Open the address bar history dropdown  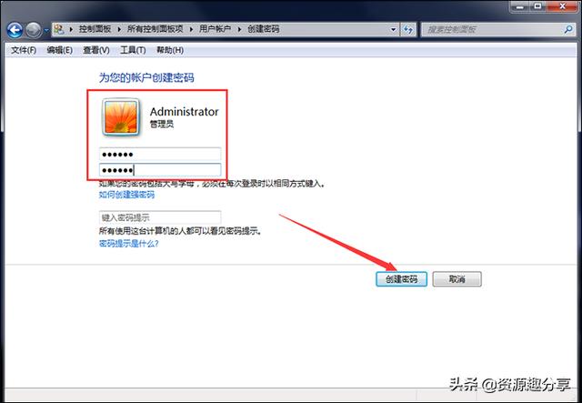coord(393,29)
